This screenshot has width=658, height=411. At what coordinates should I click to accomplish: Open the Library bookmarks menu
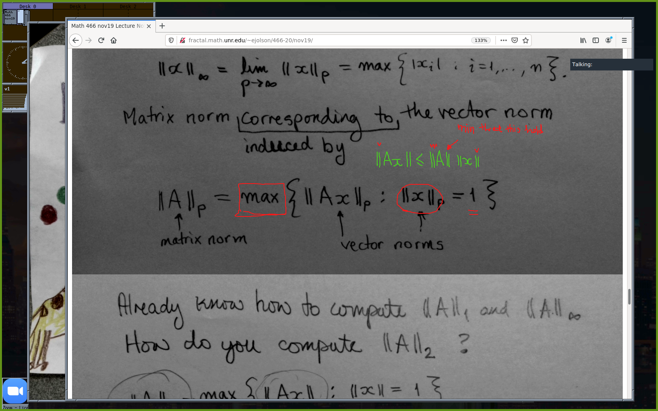coord(583,40)
